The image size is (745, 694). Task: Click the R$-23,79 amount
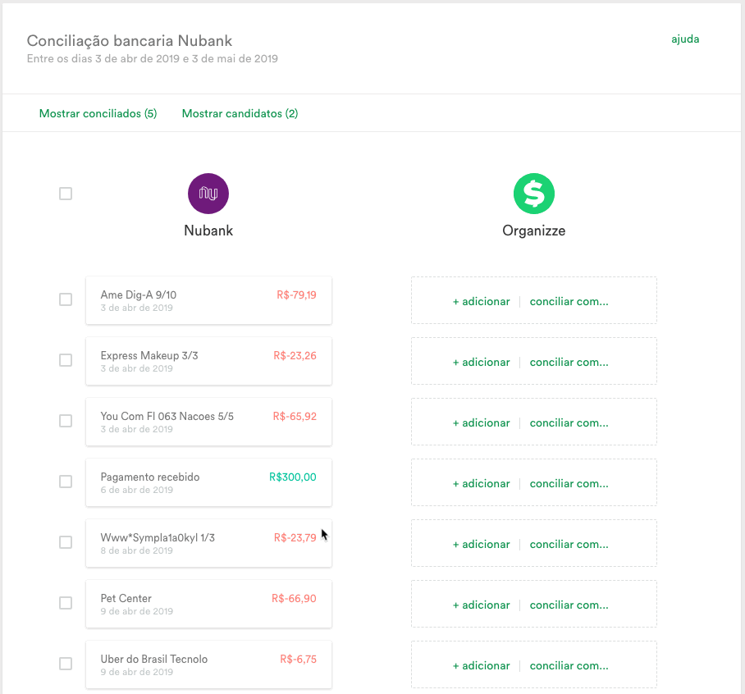(x=295, y=537)
